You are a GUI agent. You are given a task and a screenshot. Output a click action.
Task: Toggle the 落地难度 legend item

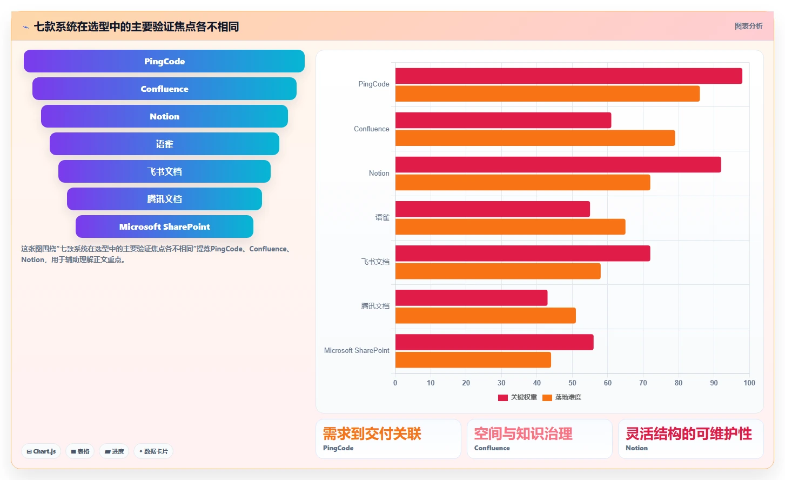tap(562, 397)
